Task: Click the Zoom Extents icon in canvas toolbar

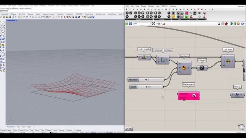Action: coord(154,24)
